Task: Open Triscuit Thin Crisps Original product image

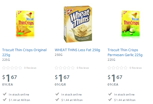Action: [25, 23]
